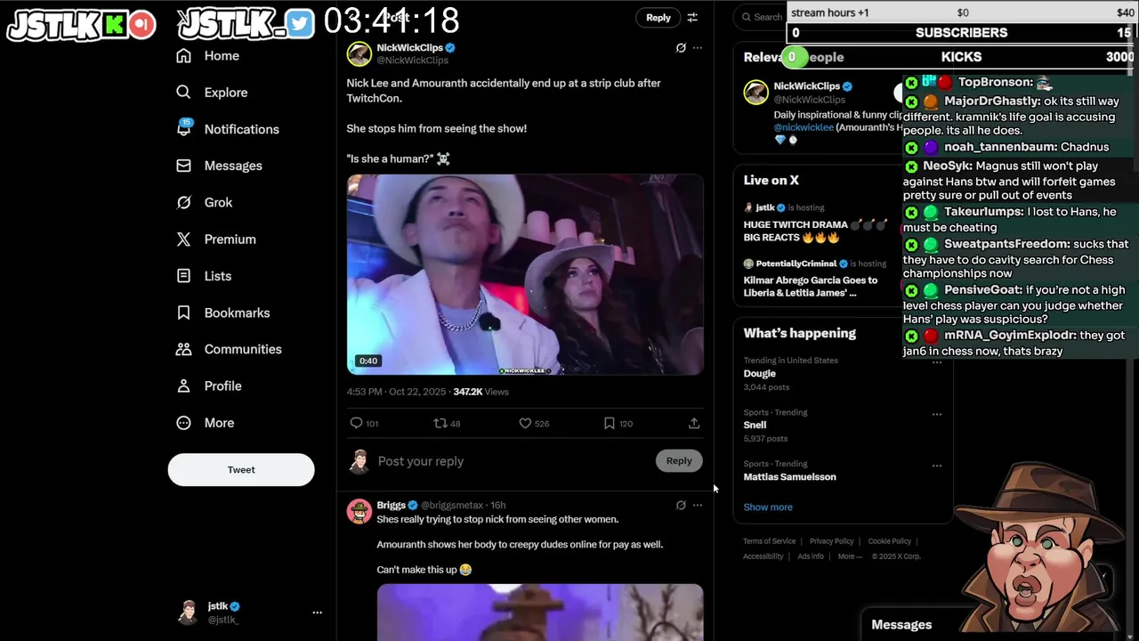Screen dimensions: 1139x641
Task: Click Show more under What's happening
Action: click(768, 507)
